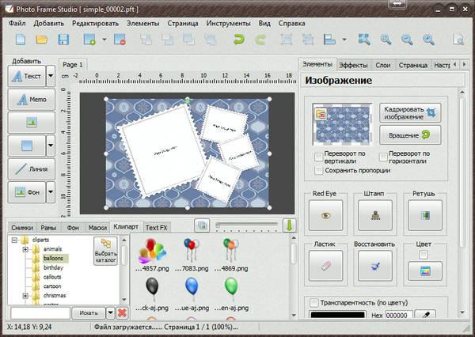Select the green balloon clipart thumbnail
The image size is (475, 337).
coord(231,286)
